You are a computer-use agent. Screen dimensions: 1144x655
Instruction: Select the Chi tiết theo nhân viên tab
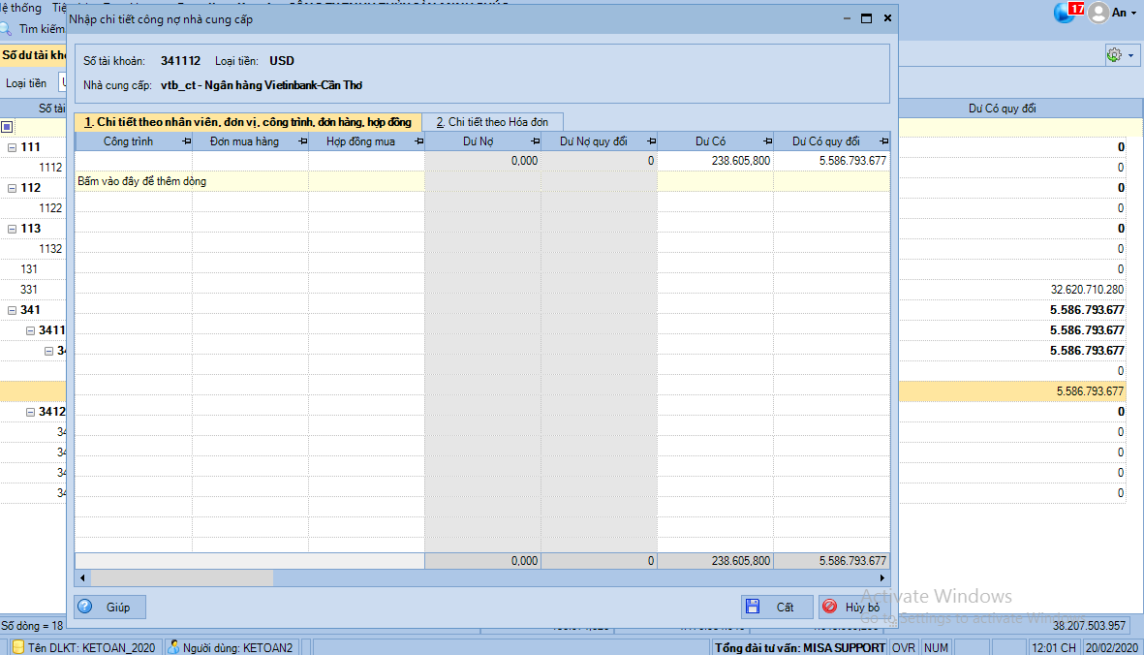tap(247, 122)
